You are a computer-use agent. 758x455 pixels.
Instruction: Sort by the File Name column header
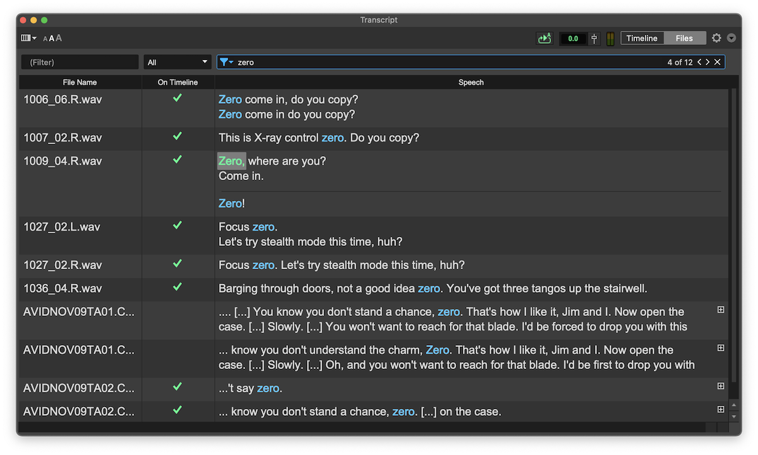(x=80, y=82)
